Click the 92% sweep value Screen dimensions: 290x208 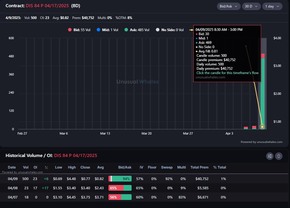pos(169,179)
